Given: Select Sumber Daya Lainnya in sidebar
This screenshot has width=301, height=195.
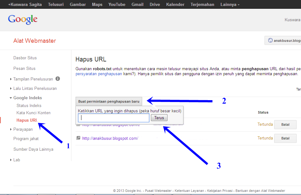Looking at the screenshot, I should tap(33, 149).
